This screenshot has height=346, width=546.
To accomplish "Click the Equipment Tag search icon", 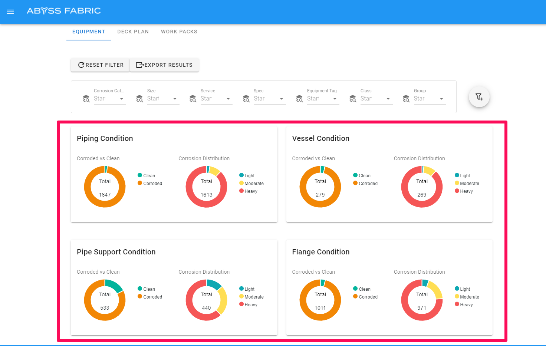I will 300,99.
